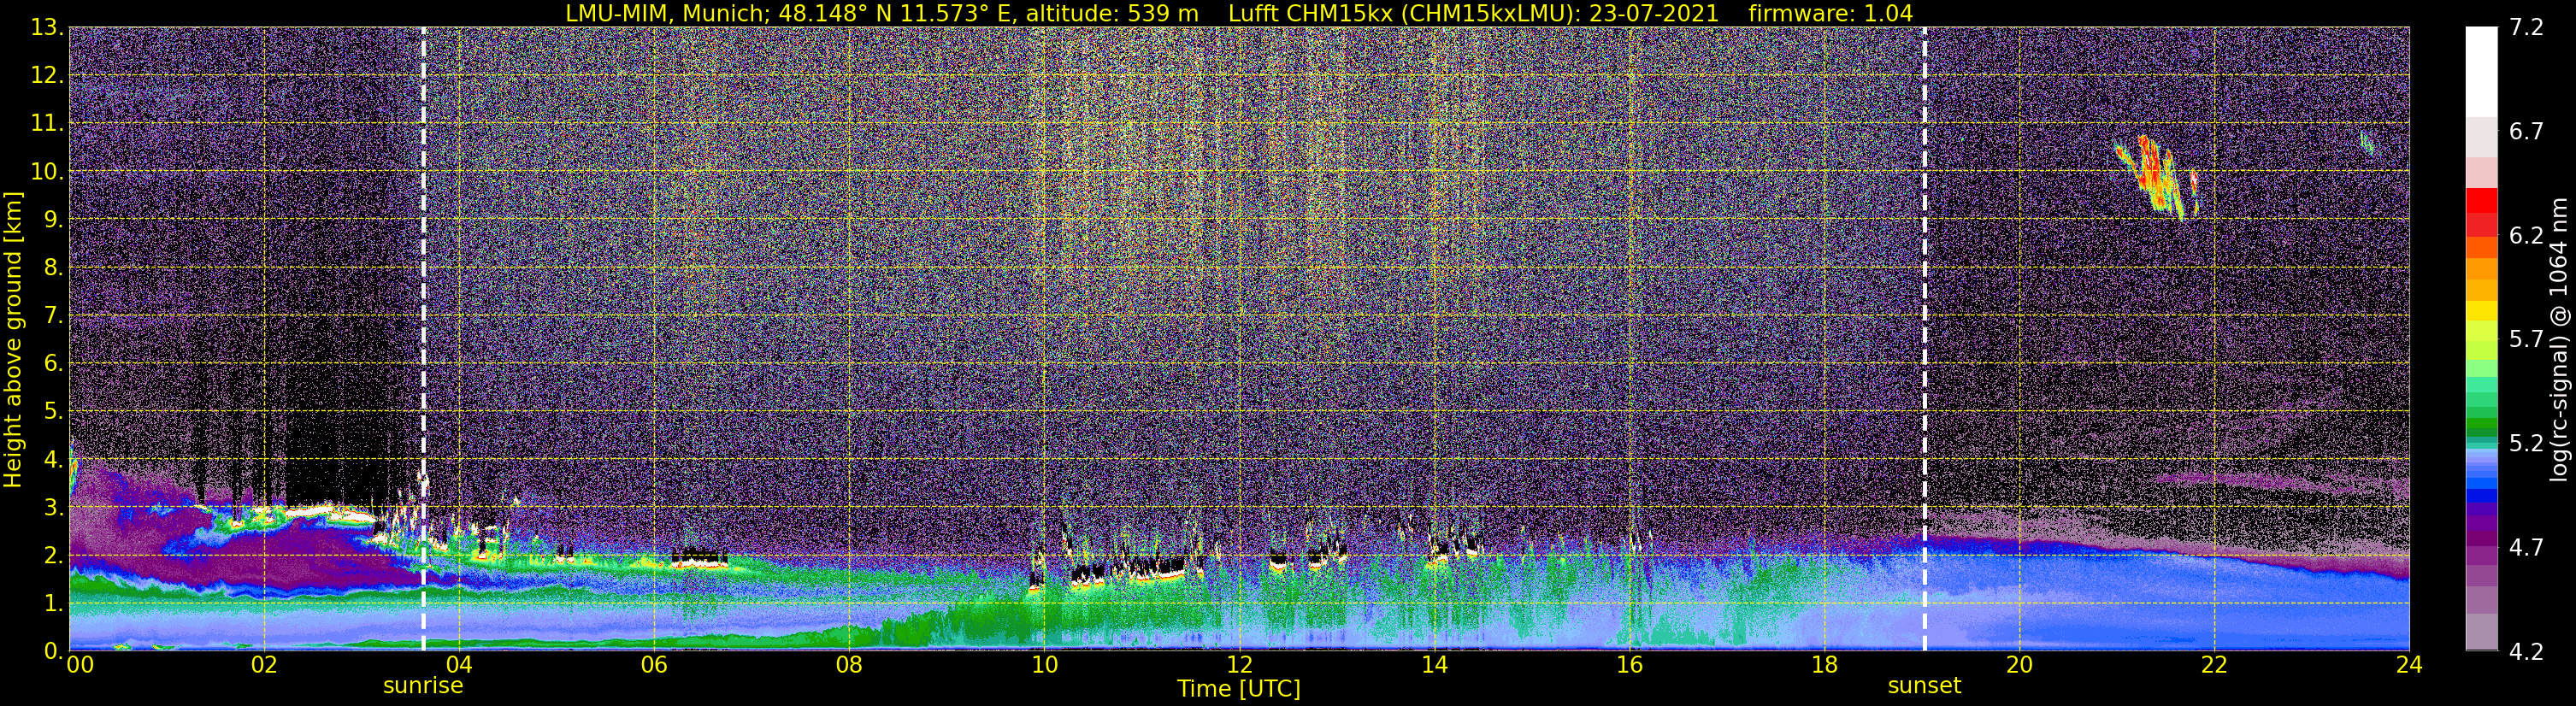Image resolution: width=2576 pixels, height=706 pixels.
Task: Click the y-axis tick label 12
Action: click(x=46, y=75)
